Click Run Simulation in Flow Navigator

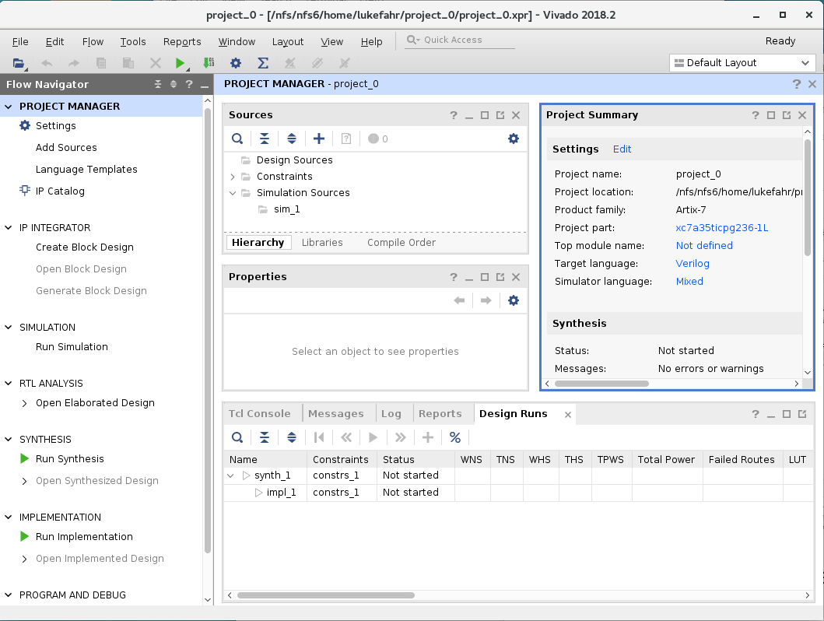[x=72, y=347]
